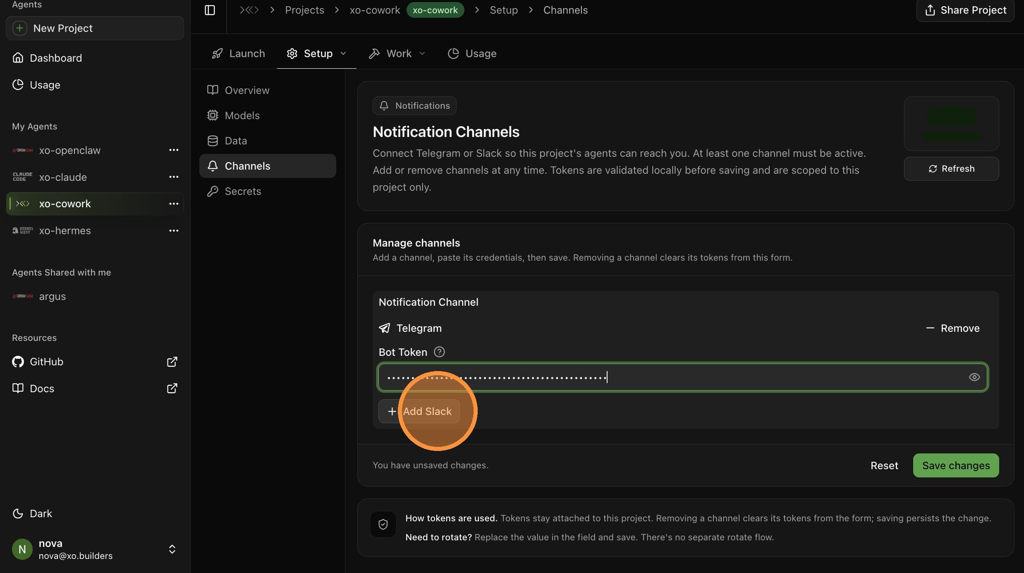Viewport: 1024px width, 573px height.
Task: Click the Bot Token help icon
Action: tap(439, 352)
